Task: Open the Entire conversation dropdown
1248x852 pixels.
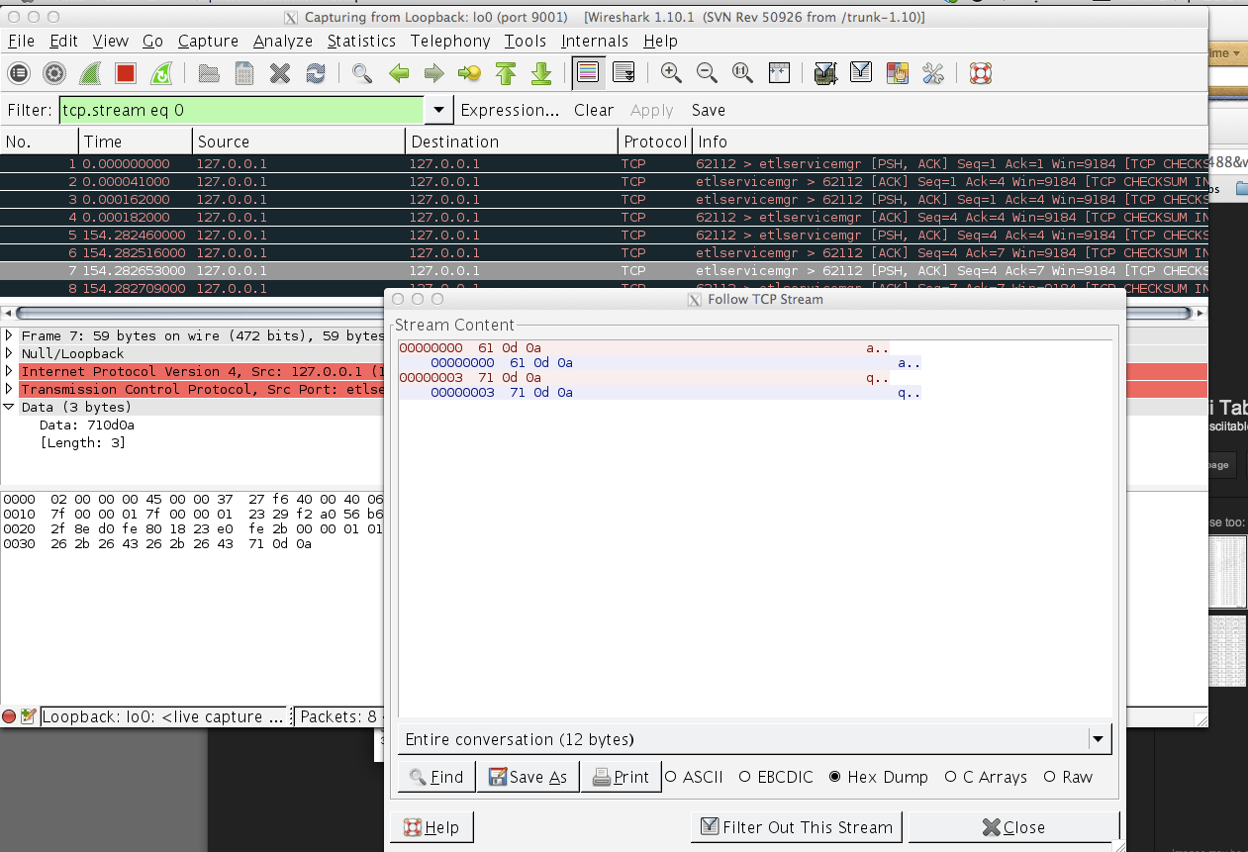Action: tap(1098, 738)
